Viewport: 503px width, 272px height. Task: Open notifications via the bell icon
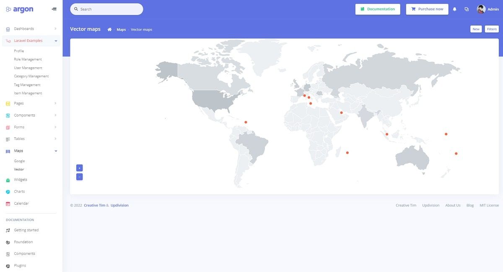tap(455, 9)
